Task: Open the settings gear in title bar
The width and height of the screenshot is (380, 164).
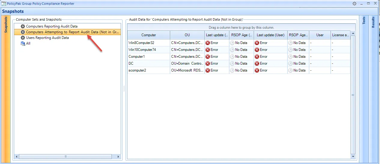Action: point(354,4)
